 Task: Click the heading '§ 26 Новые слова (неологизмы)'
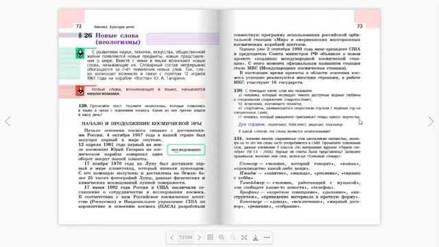pyautogui.click(x=109, y=38)
